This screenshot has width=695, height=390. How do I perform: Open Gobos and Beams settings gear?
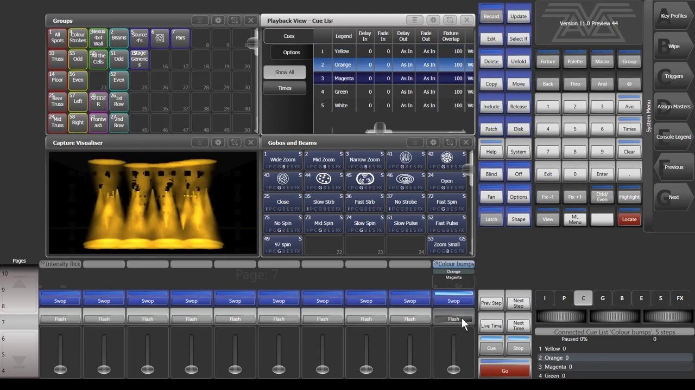[x=433, y=142]
